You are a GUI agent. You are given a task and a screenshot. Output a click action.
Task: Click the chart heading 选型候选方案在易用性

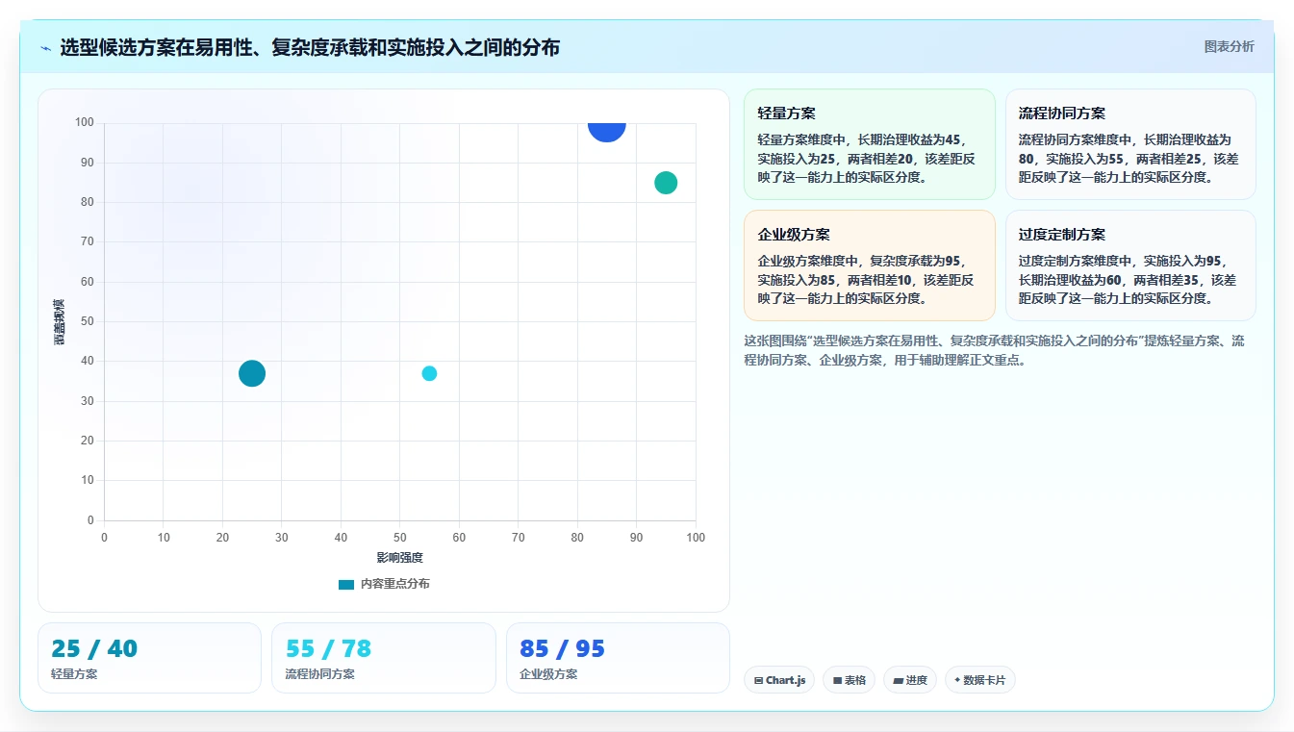click(x=310, y=47)
